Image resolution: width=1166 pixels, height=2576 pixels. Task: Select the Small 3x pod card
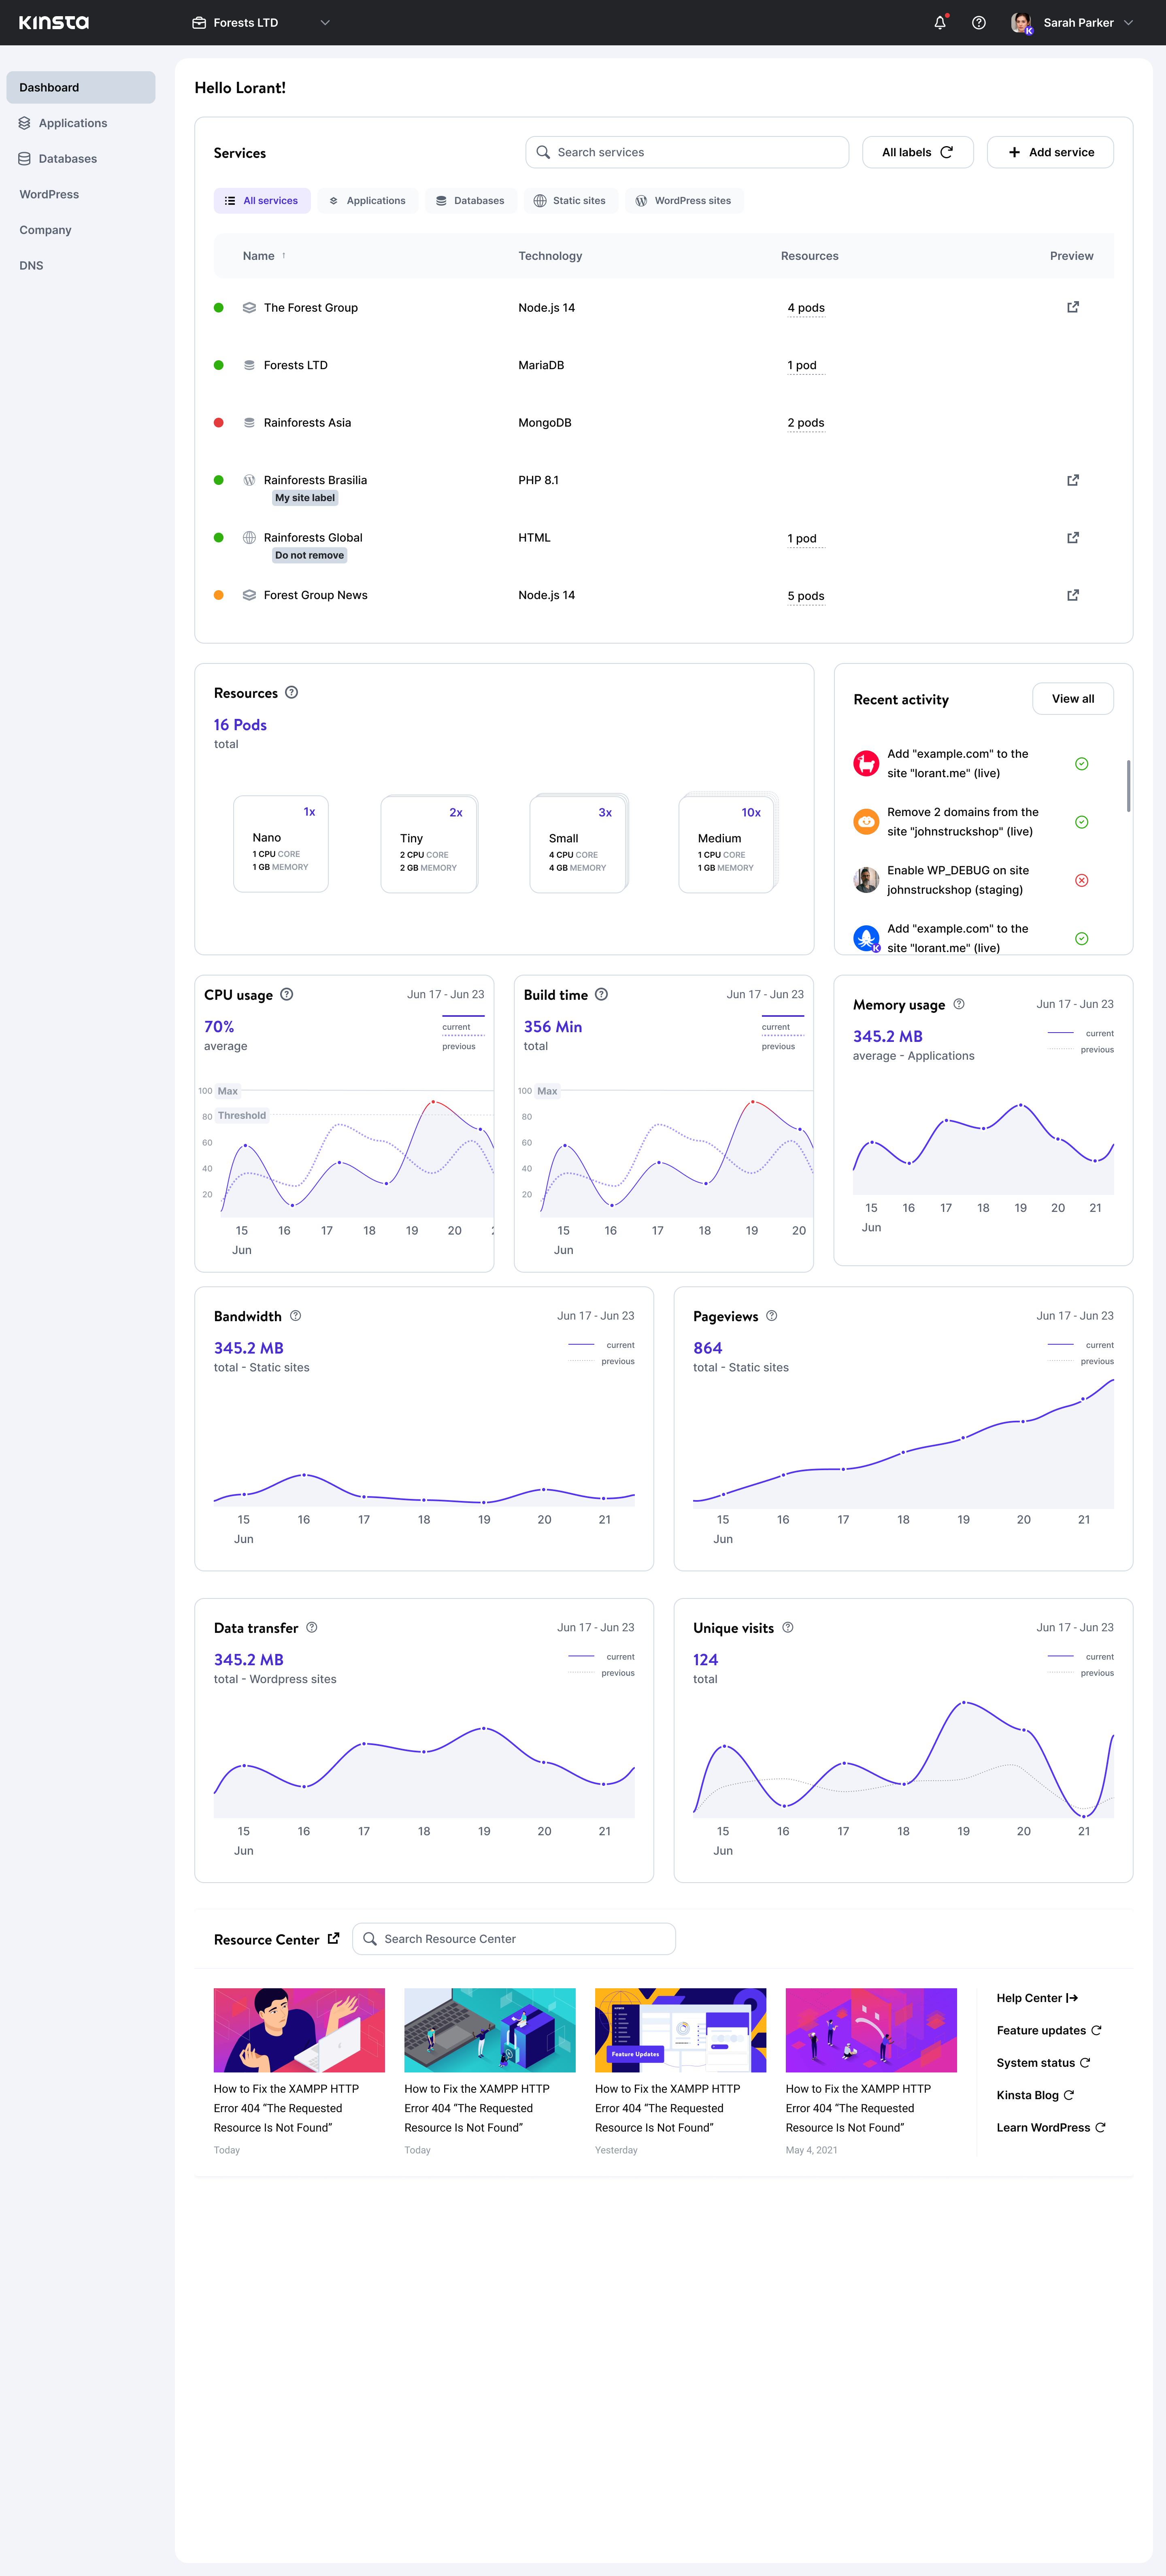tap(579, 843)
